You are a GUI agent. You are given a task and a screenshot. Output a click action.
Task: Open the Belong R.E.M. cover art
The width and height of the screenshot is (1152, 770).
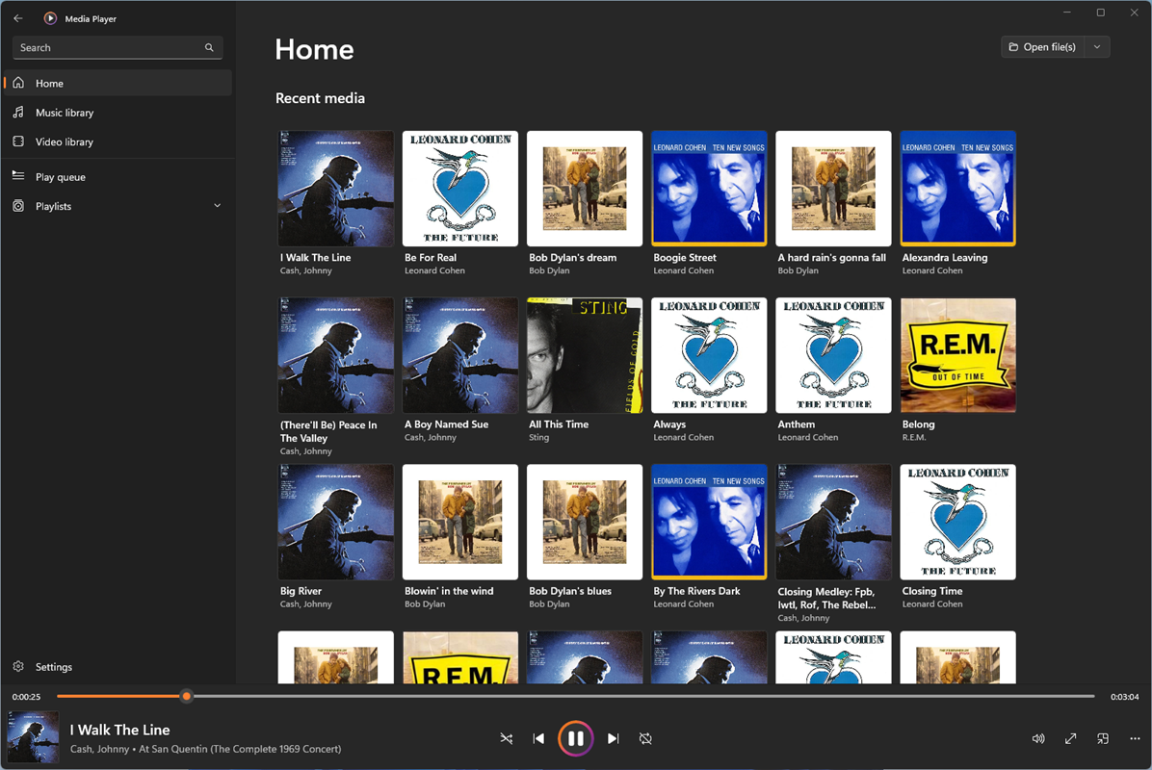click(958, 355)
